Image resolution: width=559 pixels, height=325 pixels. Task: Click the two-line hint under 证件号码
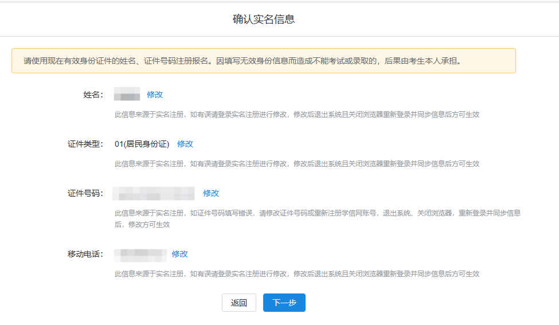(x=317, y=218)
